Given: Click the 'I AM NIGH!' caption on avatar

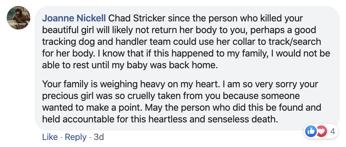Looking at the screenshot, I should [18, 24].
